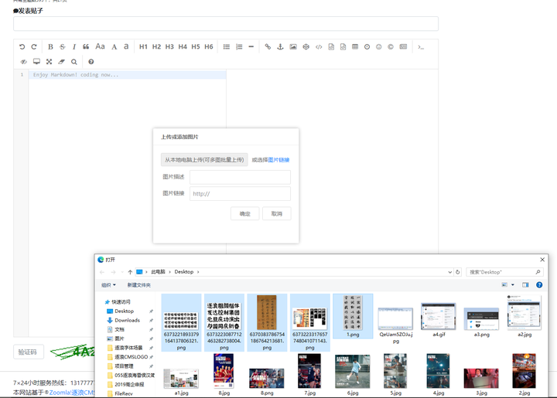Toggle the preview pane in file dialog

[x=525, y=285]
